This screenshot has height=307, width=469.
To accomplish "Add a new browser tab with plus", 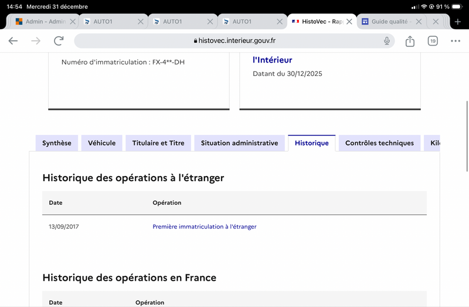I will tap(458, 22).
